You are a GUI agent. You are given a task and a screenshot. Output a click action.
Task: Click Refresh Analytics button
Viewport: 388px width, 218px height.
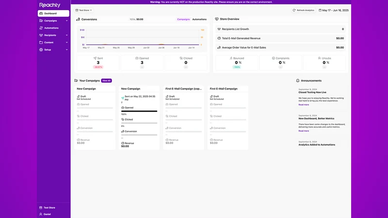pyautogui.click(x=304, y=10)
